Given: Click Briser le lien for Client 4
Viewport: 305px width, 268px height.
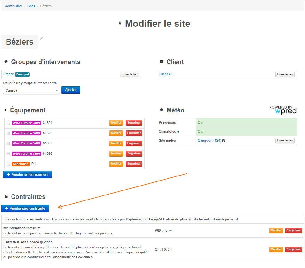Looking at the screenshot, I should click(x=284, y=74).
